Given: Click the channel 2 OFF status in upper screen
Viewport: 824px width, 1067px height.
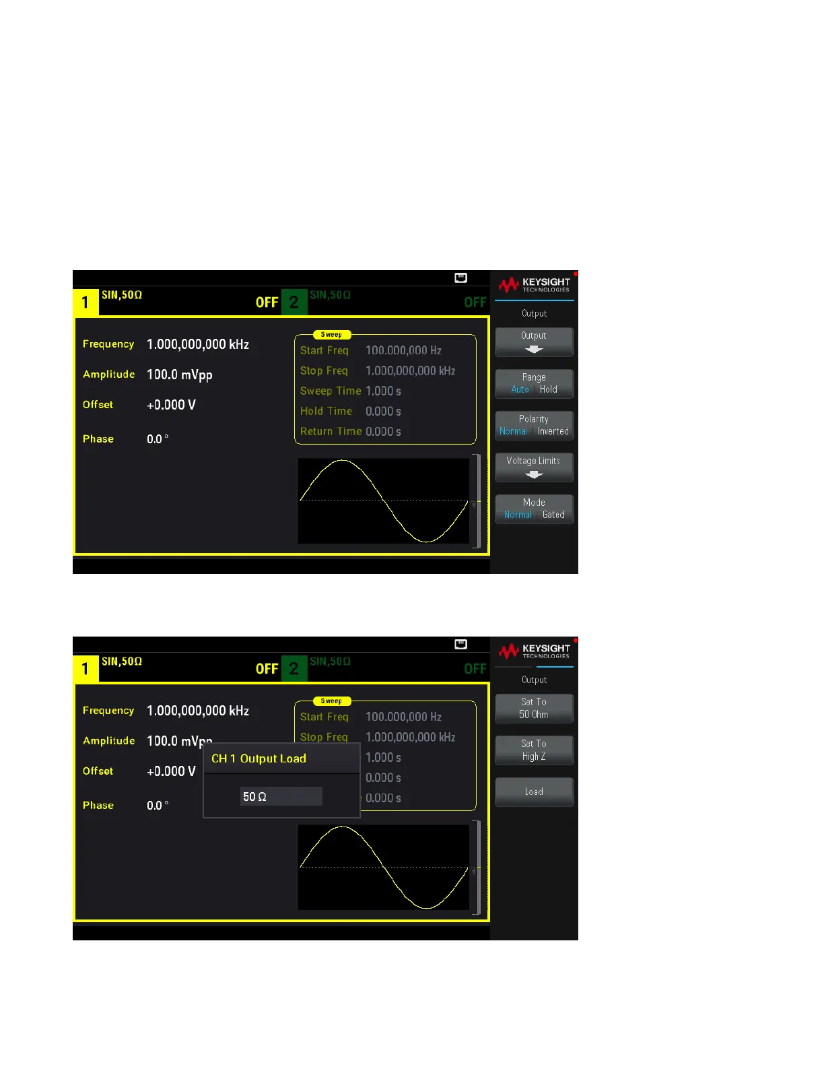Looking at the screenshot, I should click(475, 302).
